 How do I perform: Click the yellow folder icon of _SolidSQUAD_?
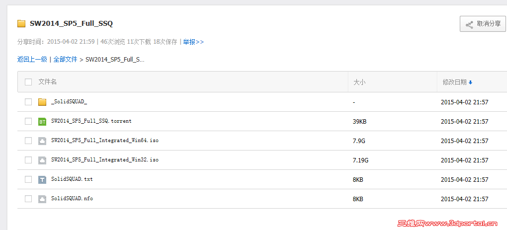click(x=42, y=102)
